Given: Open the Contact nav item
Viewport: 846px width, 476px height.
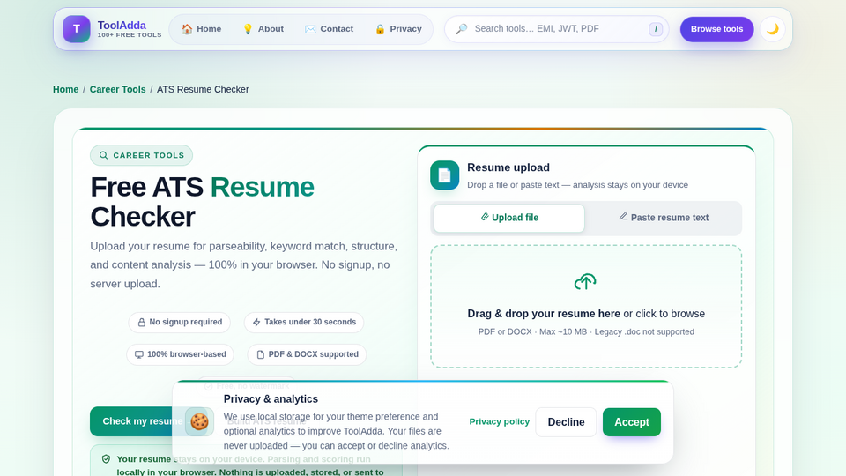Looking at the screenshot, I should coord(329,29).
